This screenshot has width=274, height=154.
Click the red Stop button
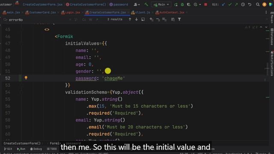205,5
